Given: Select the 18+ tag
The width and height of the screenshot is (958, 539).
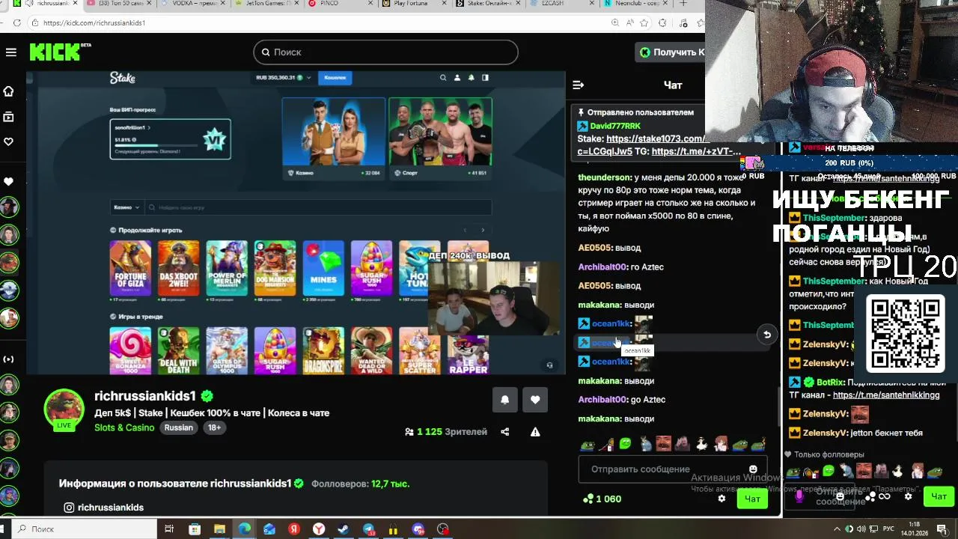Looking at the screenshot, I should point(214,428).
